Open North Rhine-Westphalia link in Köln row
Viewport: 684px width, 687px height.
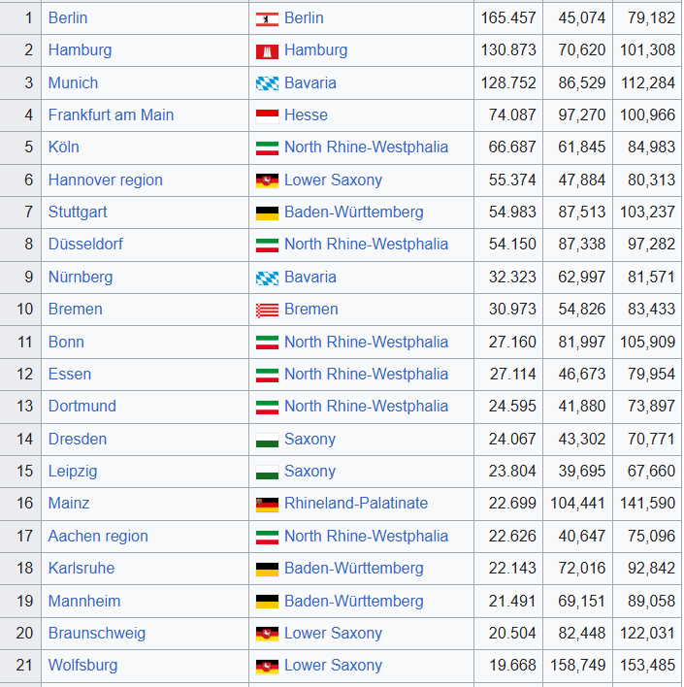coord(367,147)
